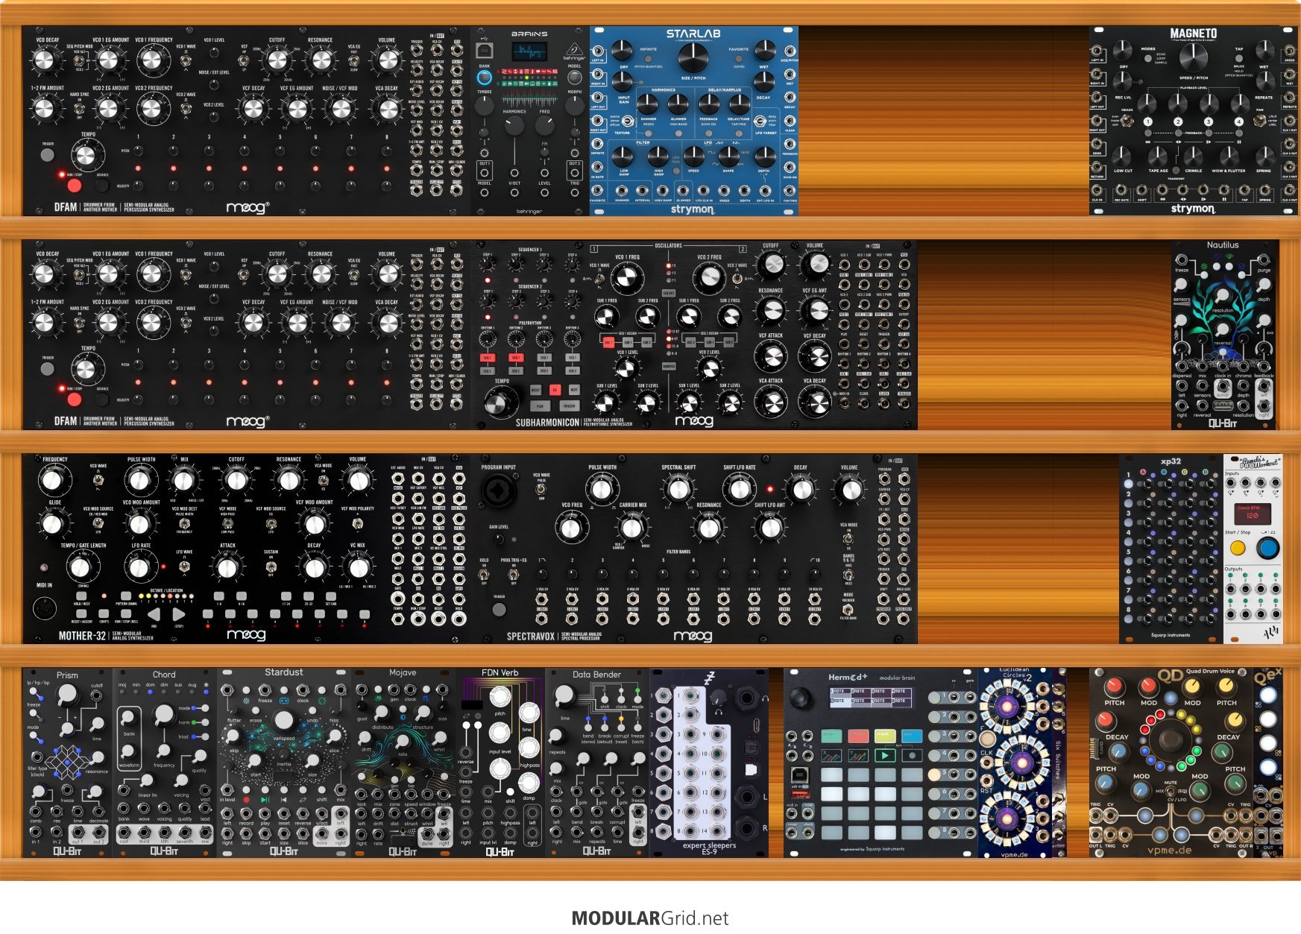Toggle the Hold switch on Spectravox
The width and height of the screenshot is (1301, 934).
(x=484, y=575)
